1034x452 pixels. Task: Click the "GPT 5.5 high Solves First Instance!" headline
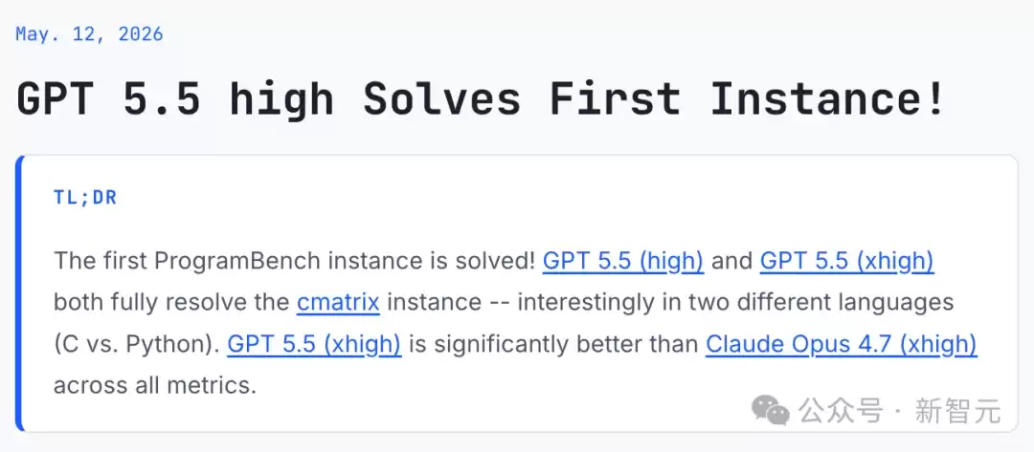[481, 98]
